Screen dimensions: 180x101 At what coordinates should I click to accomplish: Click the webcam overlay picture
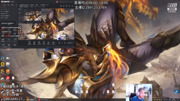click(x=139, y=92)
